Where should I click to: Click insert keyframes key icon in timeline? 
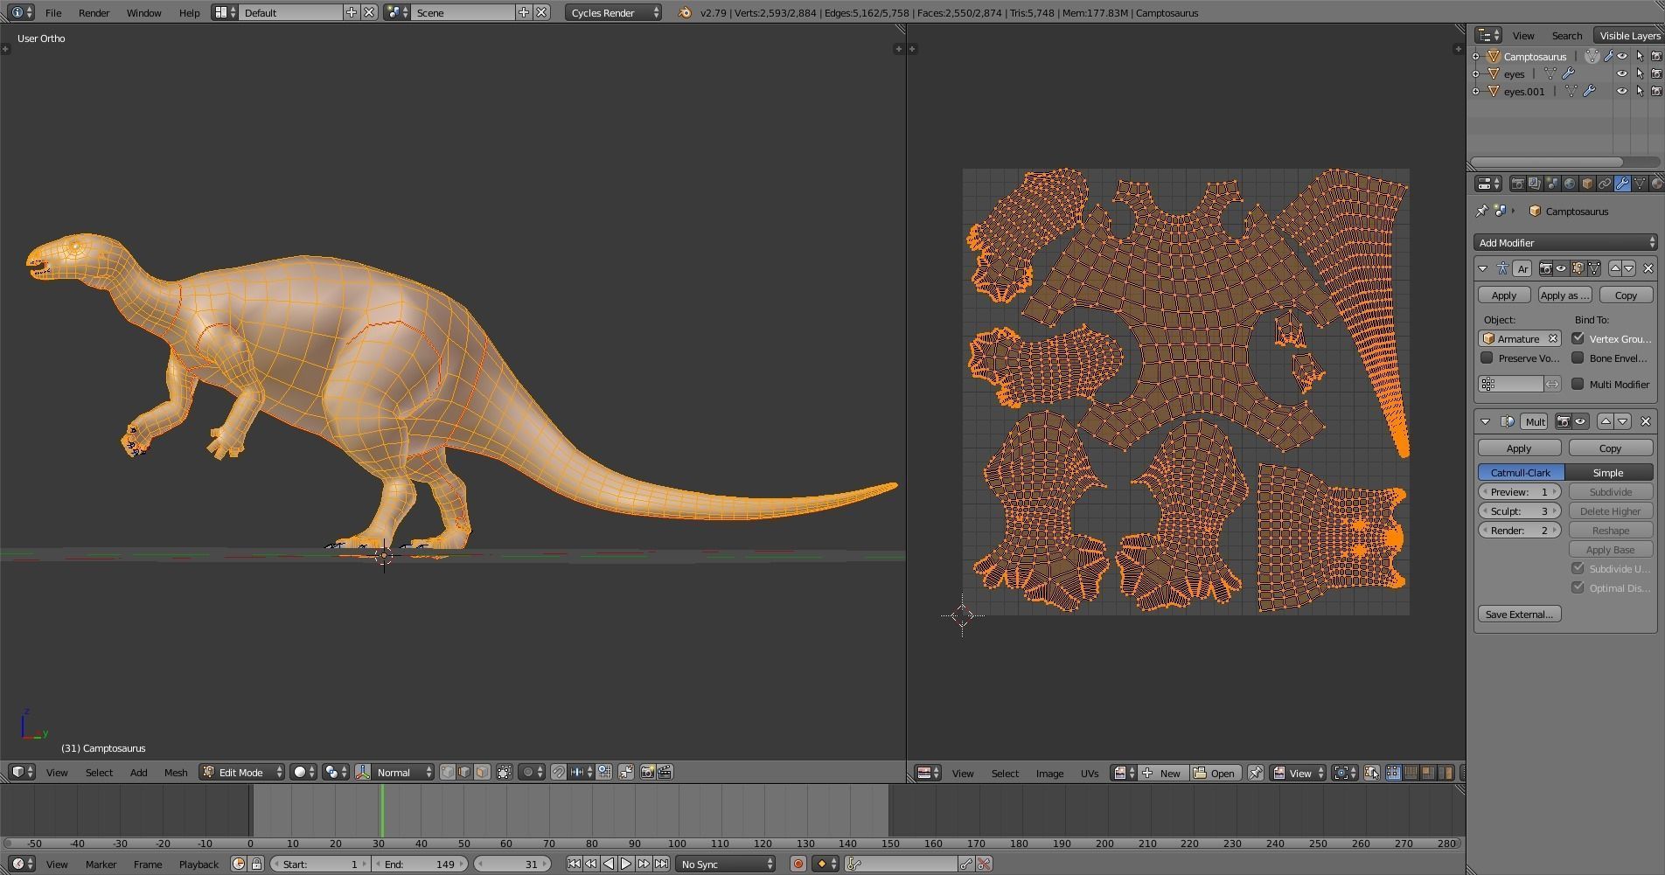click(x=965, y=864)
